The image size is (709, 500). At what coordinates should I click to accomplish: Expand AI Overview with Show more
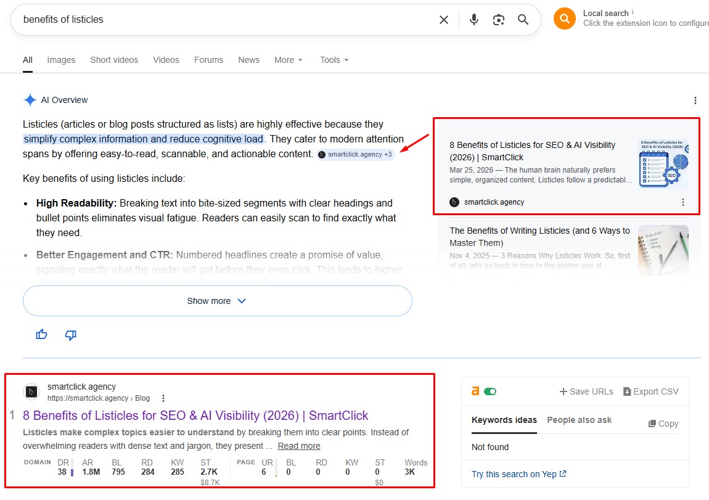(x=218, y=301)
